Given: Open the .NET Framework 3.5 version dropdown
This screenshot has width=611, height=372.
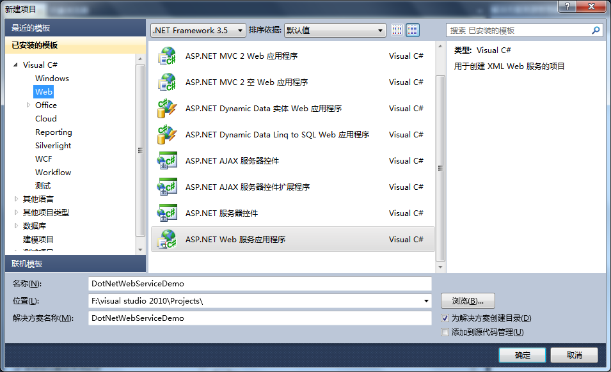Looking at the screenshot, I should (x=198, y=30).
